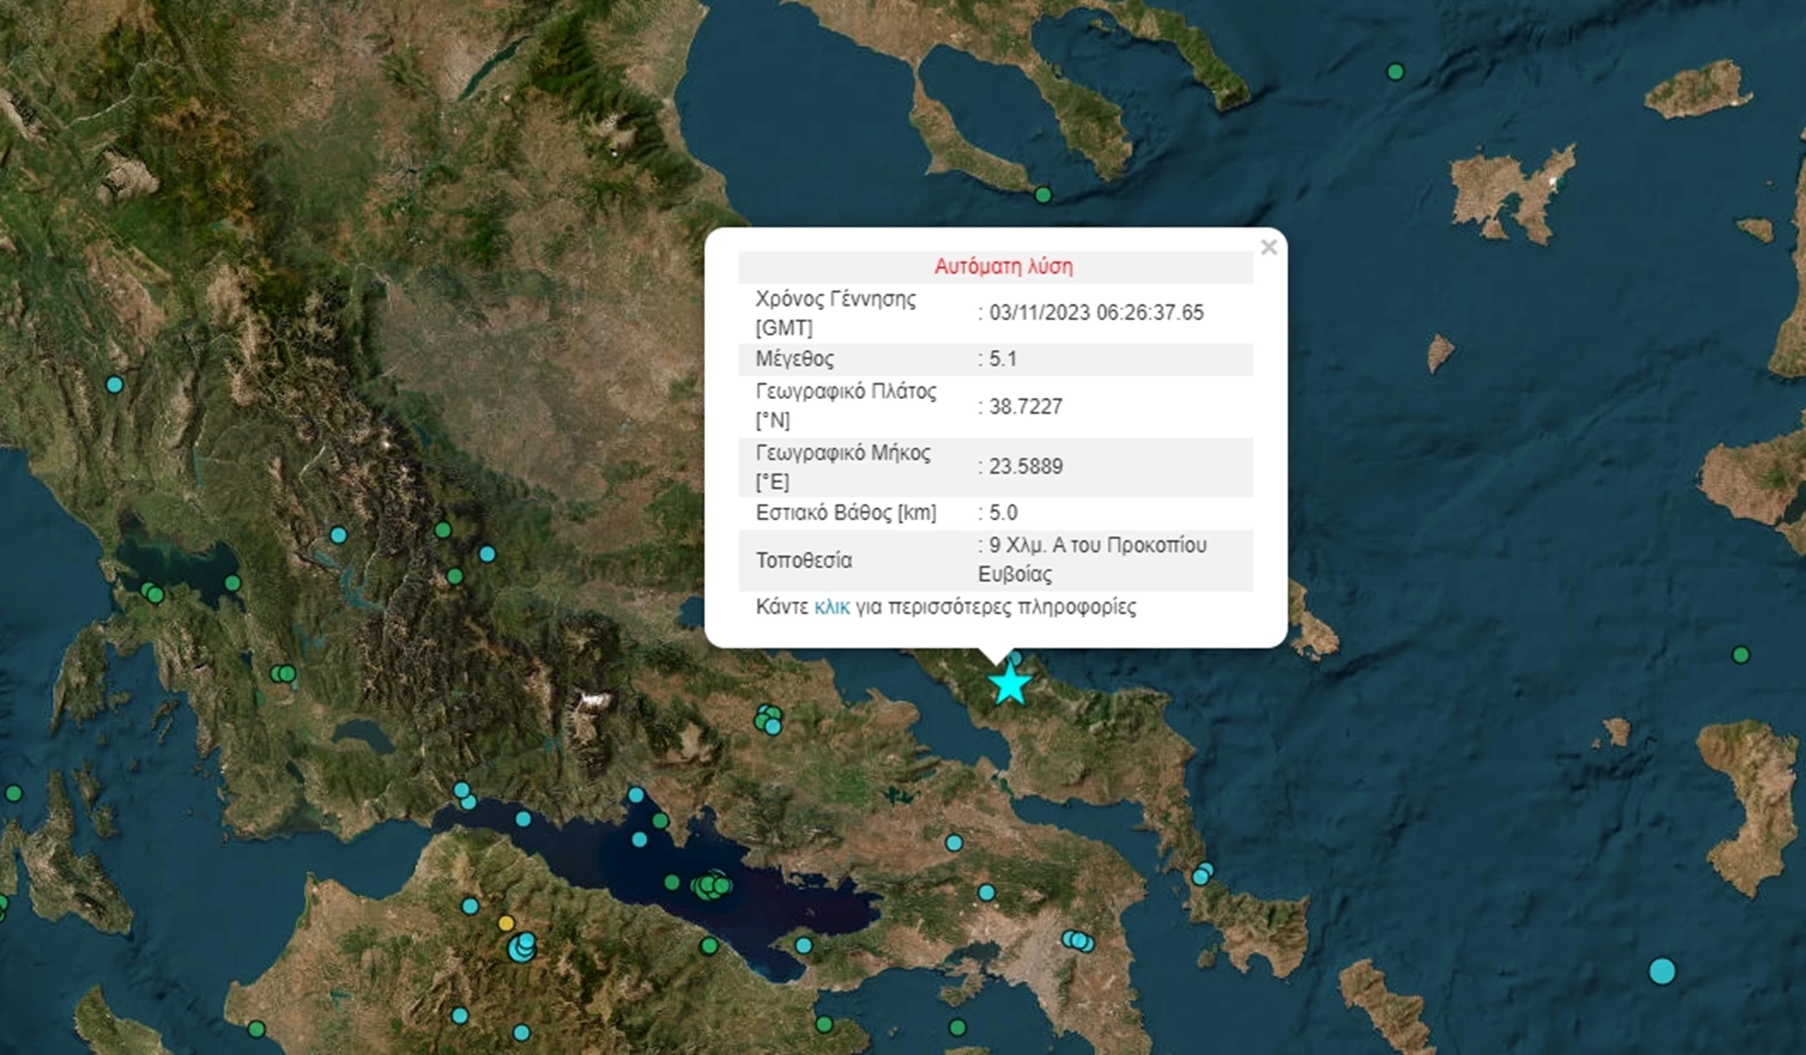Viewport: 1806px width, 1055px height.
Task: Select the green marker at far right edge
Action: 1741,654
